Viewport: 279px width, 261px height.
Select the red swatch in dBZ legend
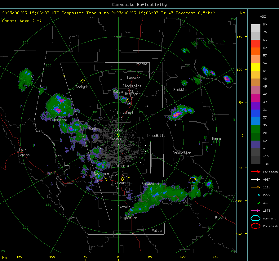point(255,44)
